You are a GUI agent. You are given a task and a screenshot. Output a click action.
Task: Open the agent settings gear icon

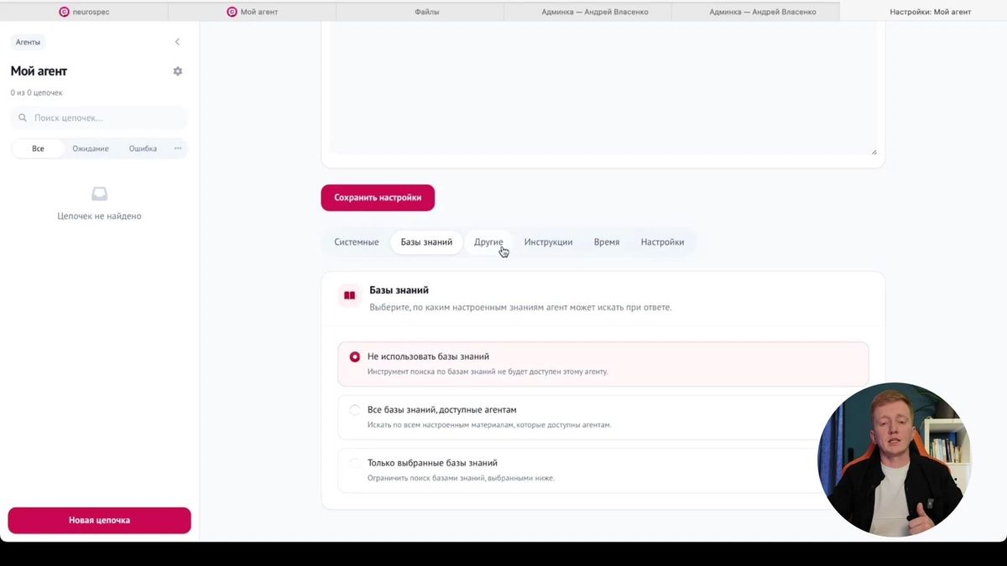177,71
